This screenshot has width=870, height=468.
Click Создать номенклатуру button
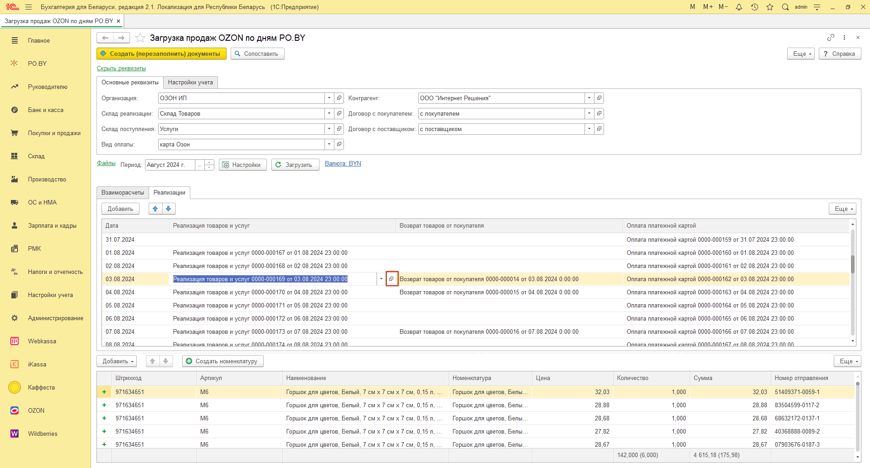(223, 361)
